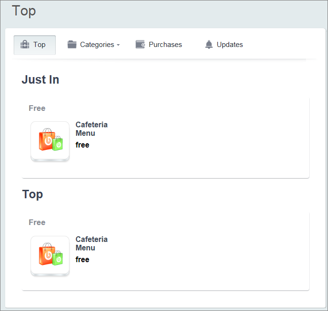Expand the Categories dropdown arrow
Viewport: 328px width, 311px height.
[118, 45]
